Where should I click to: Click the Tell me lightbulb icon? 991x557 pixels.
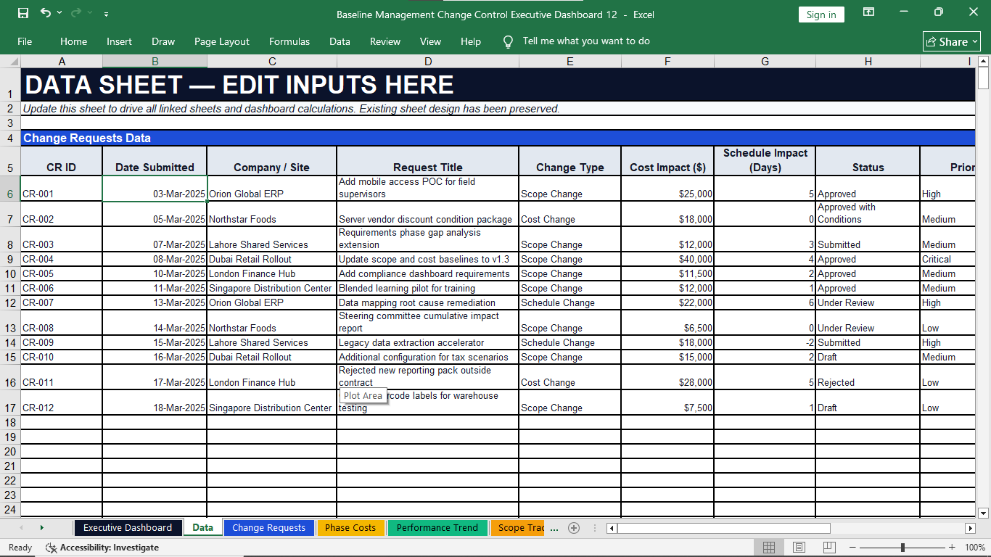pos(509,41)
